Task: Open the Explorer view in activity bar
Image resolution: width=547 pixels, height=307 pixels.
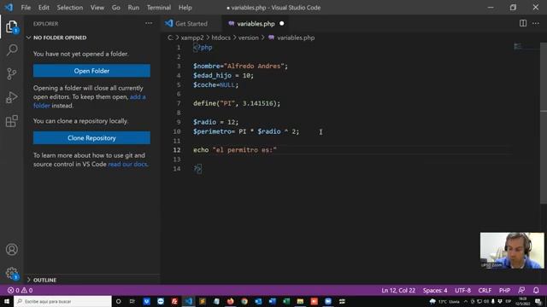Action: point(11,26)
